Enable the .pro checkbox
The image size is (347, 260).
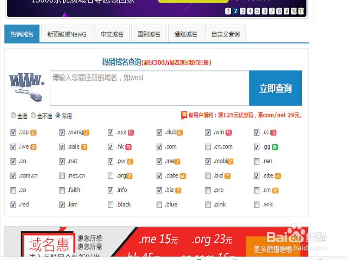click(208, 190)
